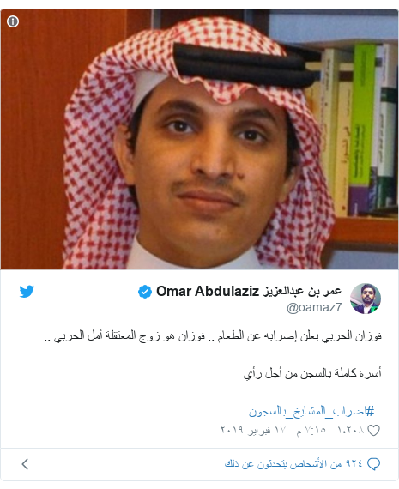Click tweet text starting "فوزان الحربي يعلن"
399x489 pixels.
[213, 336]
